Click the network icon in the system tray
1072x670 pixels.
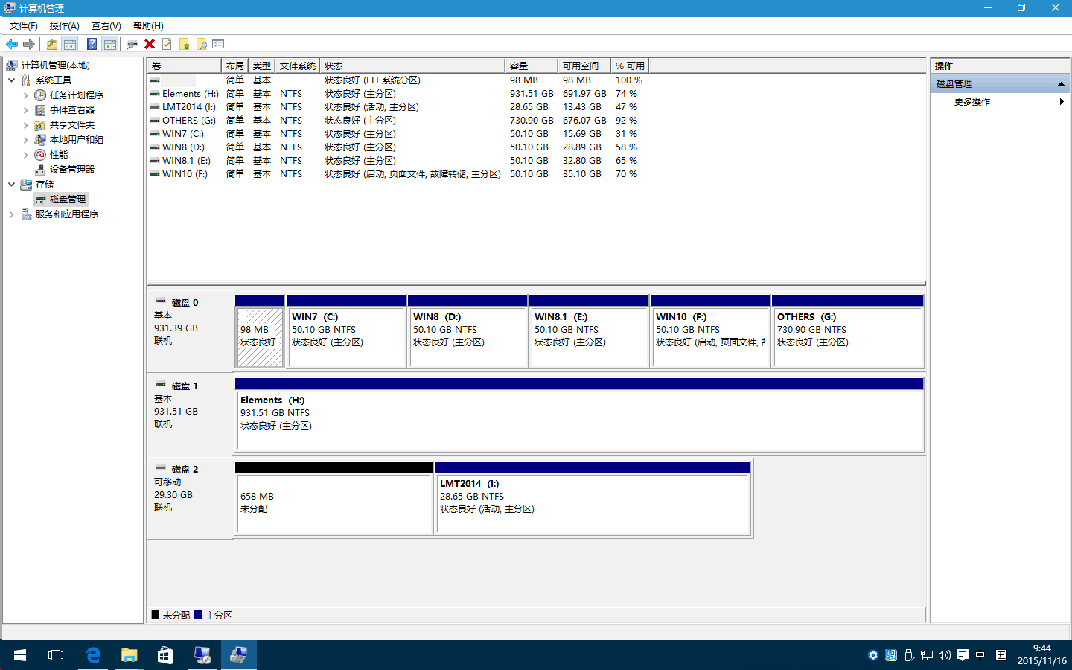click(x=927, y=655)
